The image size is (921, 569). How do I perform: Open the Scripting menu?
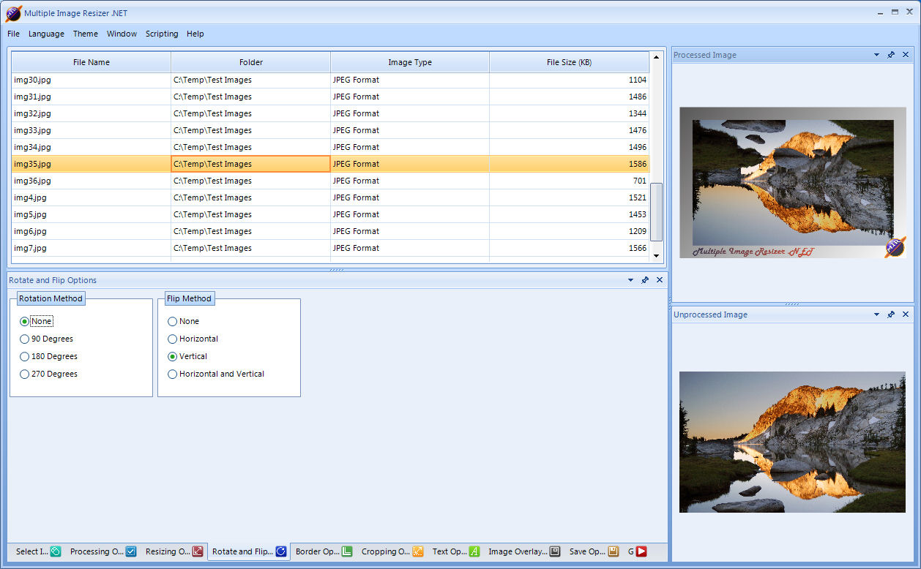click(x=161, y=34)
